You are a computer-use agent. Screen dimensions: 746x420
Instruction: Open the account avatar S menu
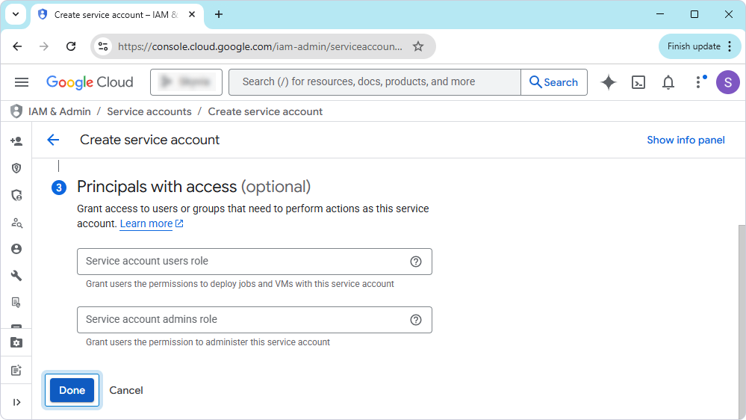click(727, 82)
